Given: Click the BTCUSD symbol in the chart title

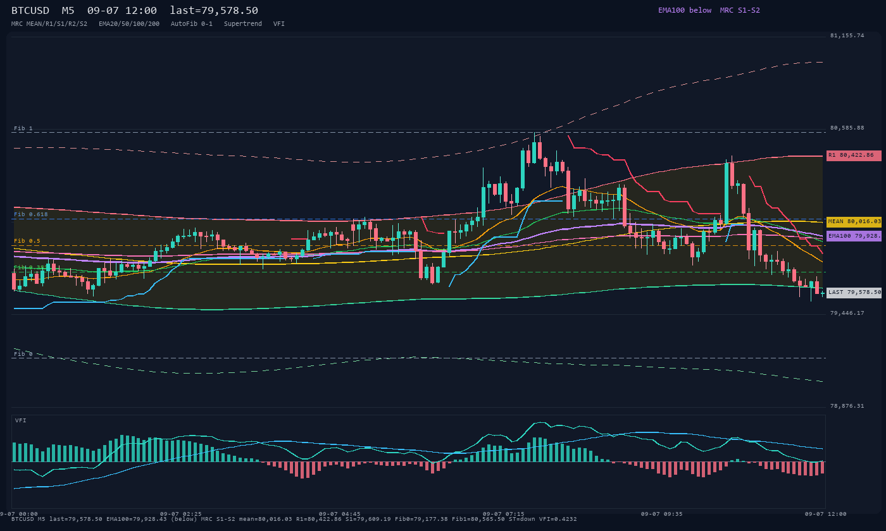Looking at the screenshot, I should [30, 11].
